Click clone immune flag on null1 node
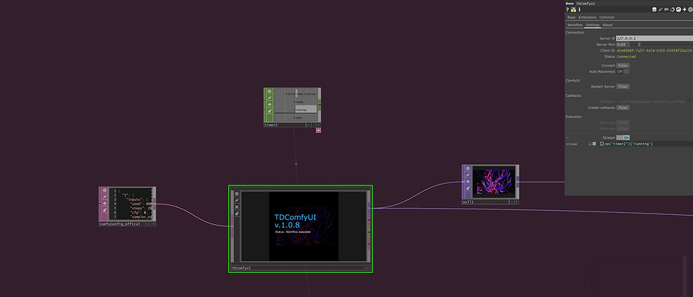 click(468, 175)
